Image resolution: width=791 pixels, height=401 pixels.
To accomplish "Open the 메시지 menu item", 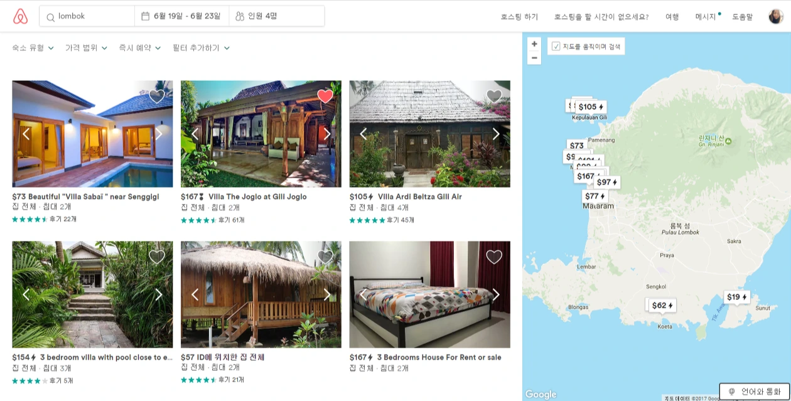I will click(x=708, y=17).
